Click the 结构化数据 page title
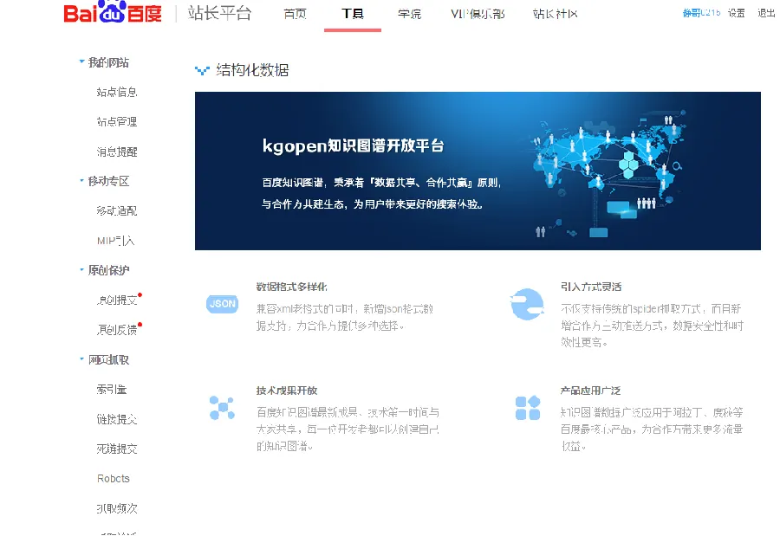780x536 pixels. pyautogui.click(x=252, y=70)
